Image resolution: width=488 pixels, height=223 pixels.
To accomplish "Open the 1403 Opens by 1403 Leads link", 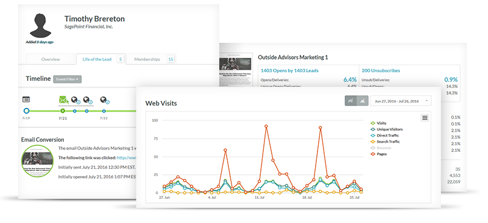I will 289,71.
